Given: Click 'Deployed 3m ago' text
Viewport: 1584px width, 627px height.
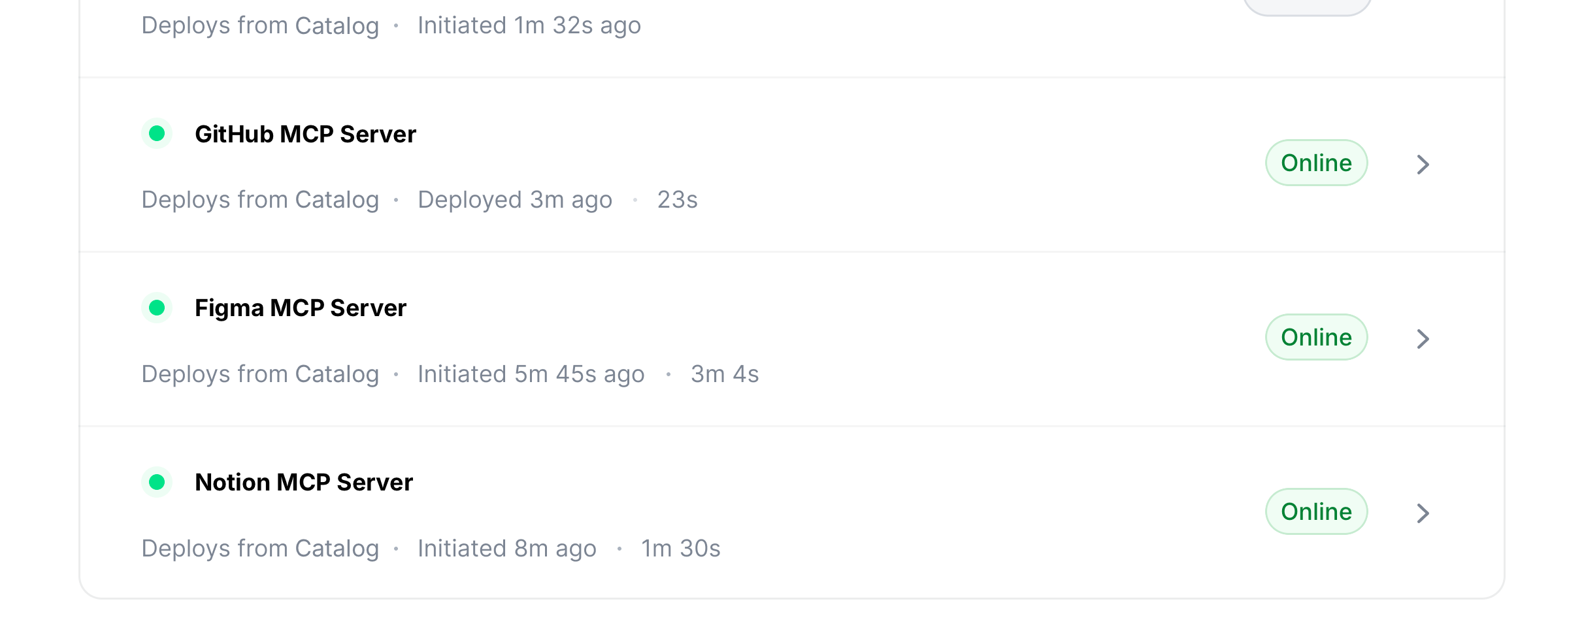Looking at the screenshot, I should 515,200.
